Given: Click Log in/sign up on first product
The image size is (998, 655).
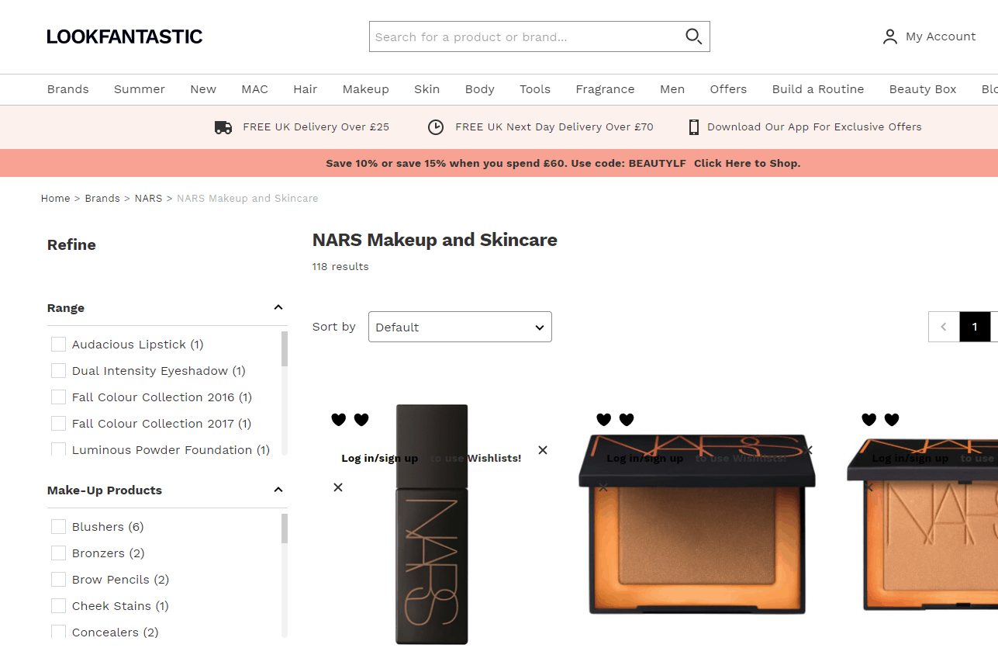Looking at the screenshot, I should (379, 459).
